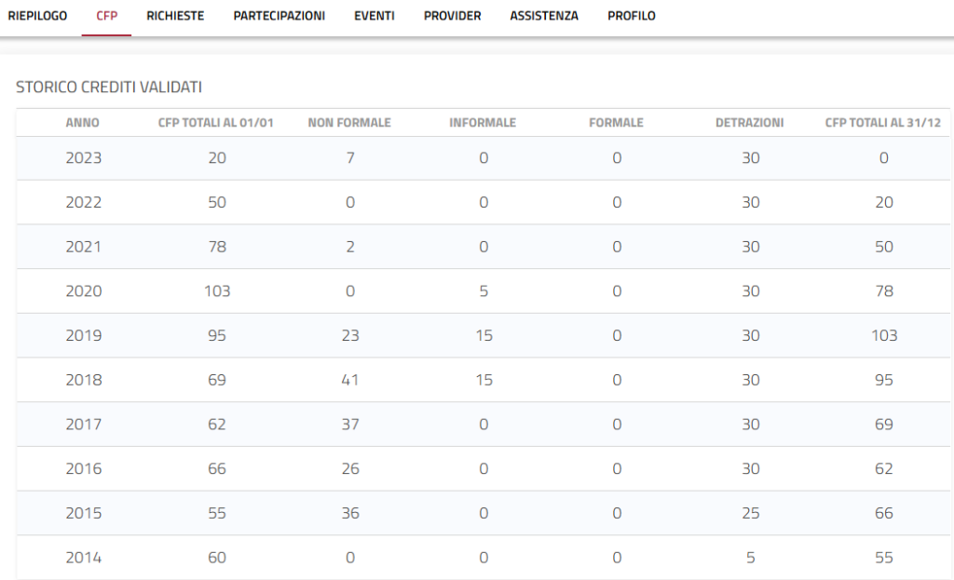Click the 2017 non formale value 37
Screen dimensions: 954x580
(x=350, y=425)
